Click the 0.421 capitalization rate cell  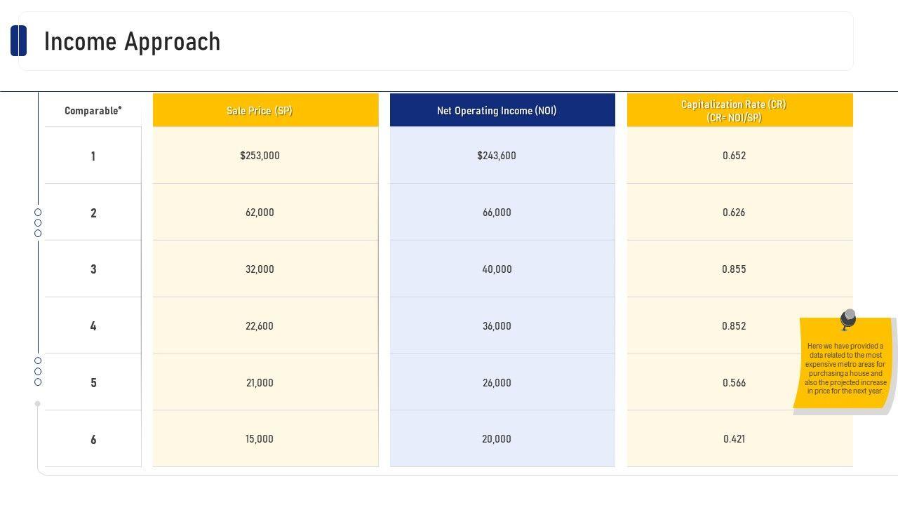tap(734, 439)
